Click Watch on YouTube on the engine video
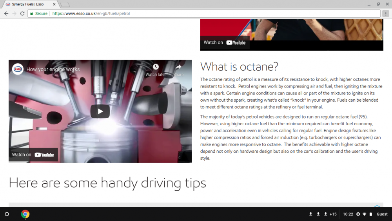 click(x=33, y=155)
